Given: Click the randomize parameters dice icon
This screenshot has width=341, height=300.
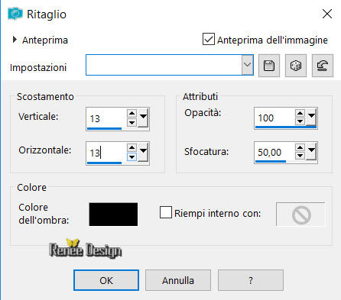Looking at the screenshot, I should click(x=296, y=66).
